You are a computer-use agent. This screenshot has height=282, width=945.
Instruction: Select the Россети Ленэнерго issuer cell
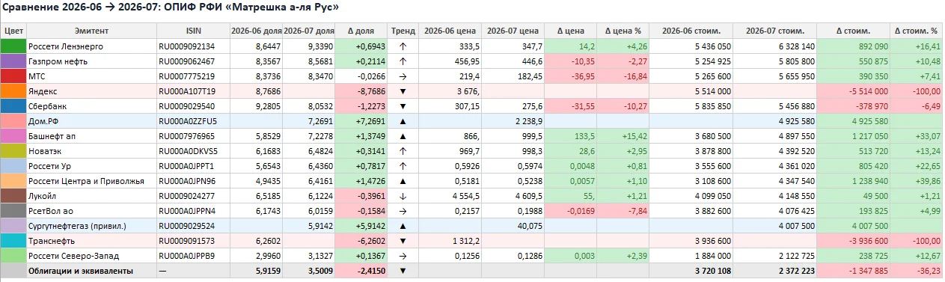(x=91, y=46)
